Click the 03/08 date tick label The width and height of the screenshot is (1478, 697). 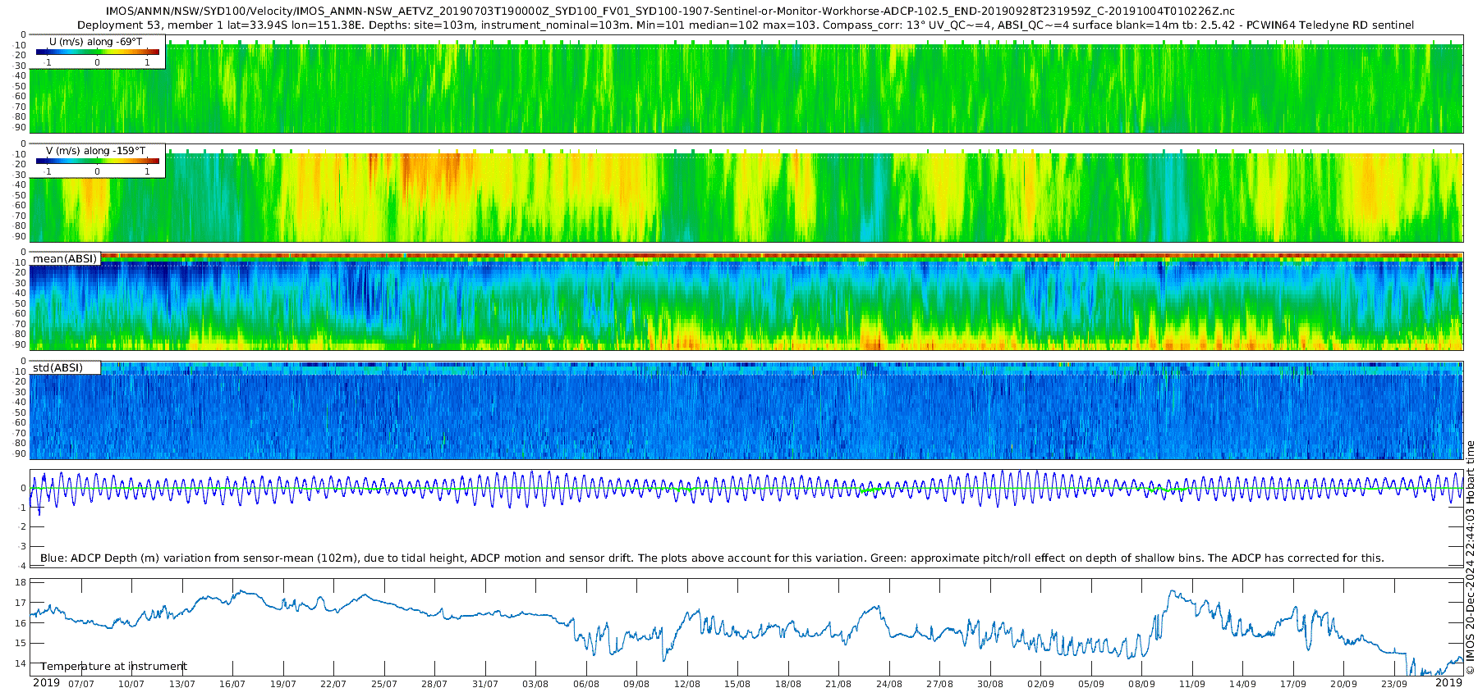[535, 684]
